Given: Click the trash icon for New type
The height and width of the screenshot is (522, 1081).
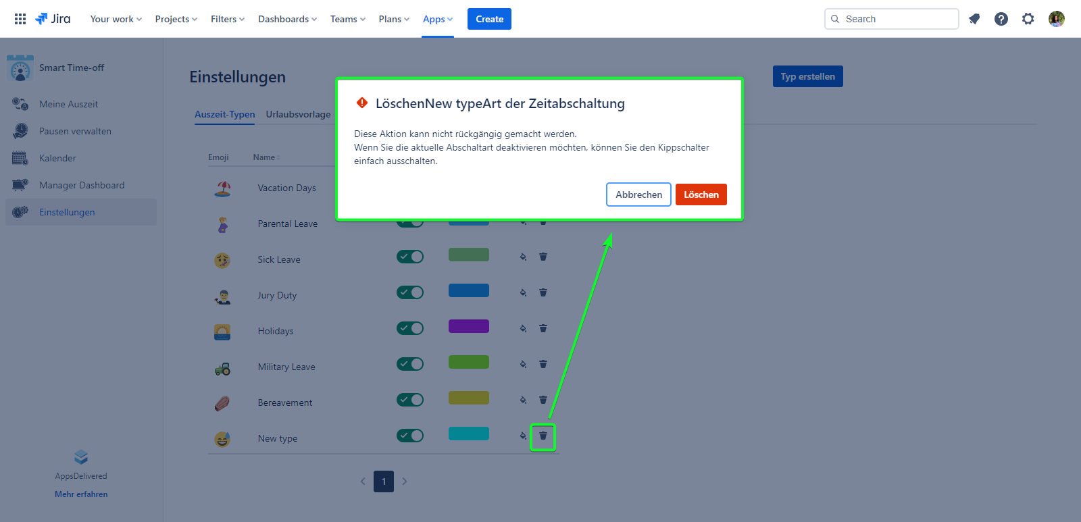Looking at the screenshot, I should 543,436.
